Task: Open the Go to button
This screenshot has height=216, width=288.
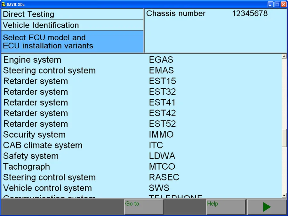Action: pyautogui.click(x=144, y=207)
